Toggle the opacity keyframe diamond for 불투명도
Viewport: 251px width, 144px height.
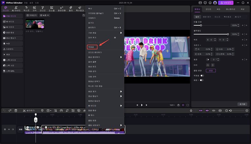(244, 34)
